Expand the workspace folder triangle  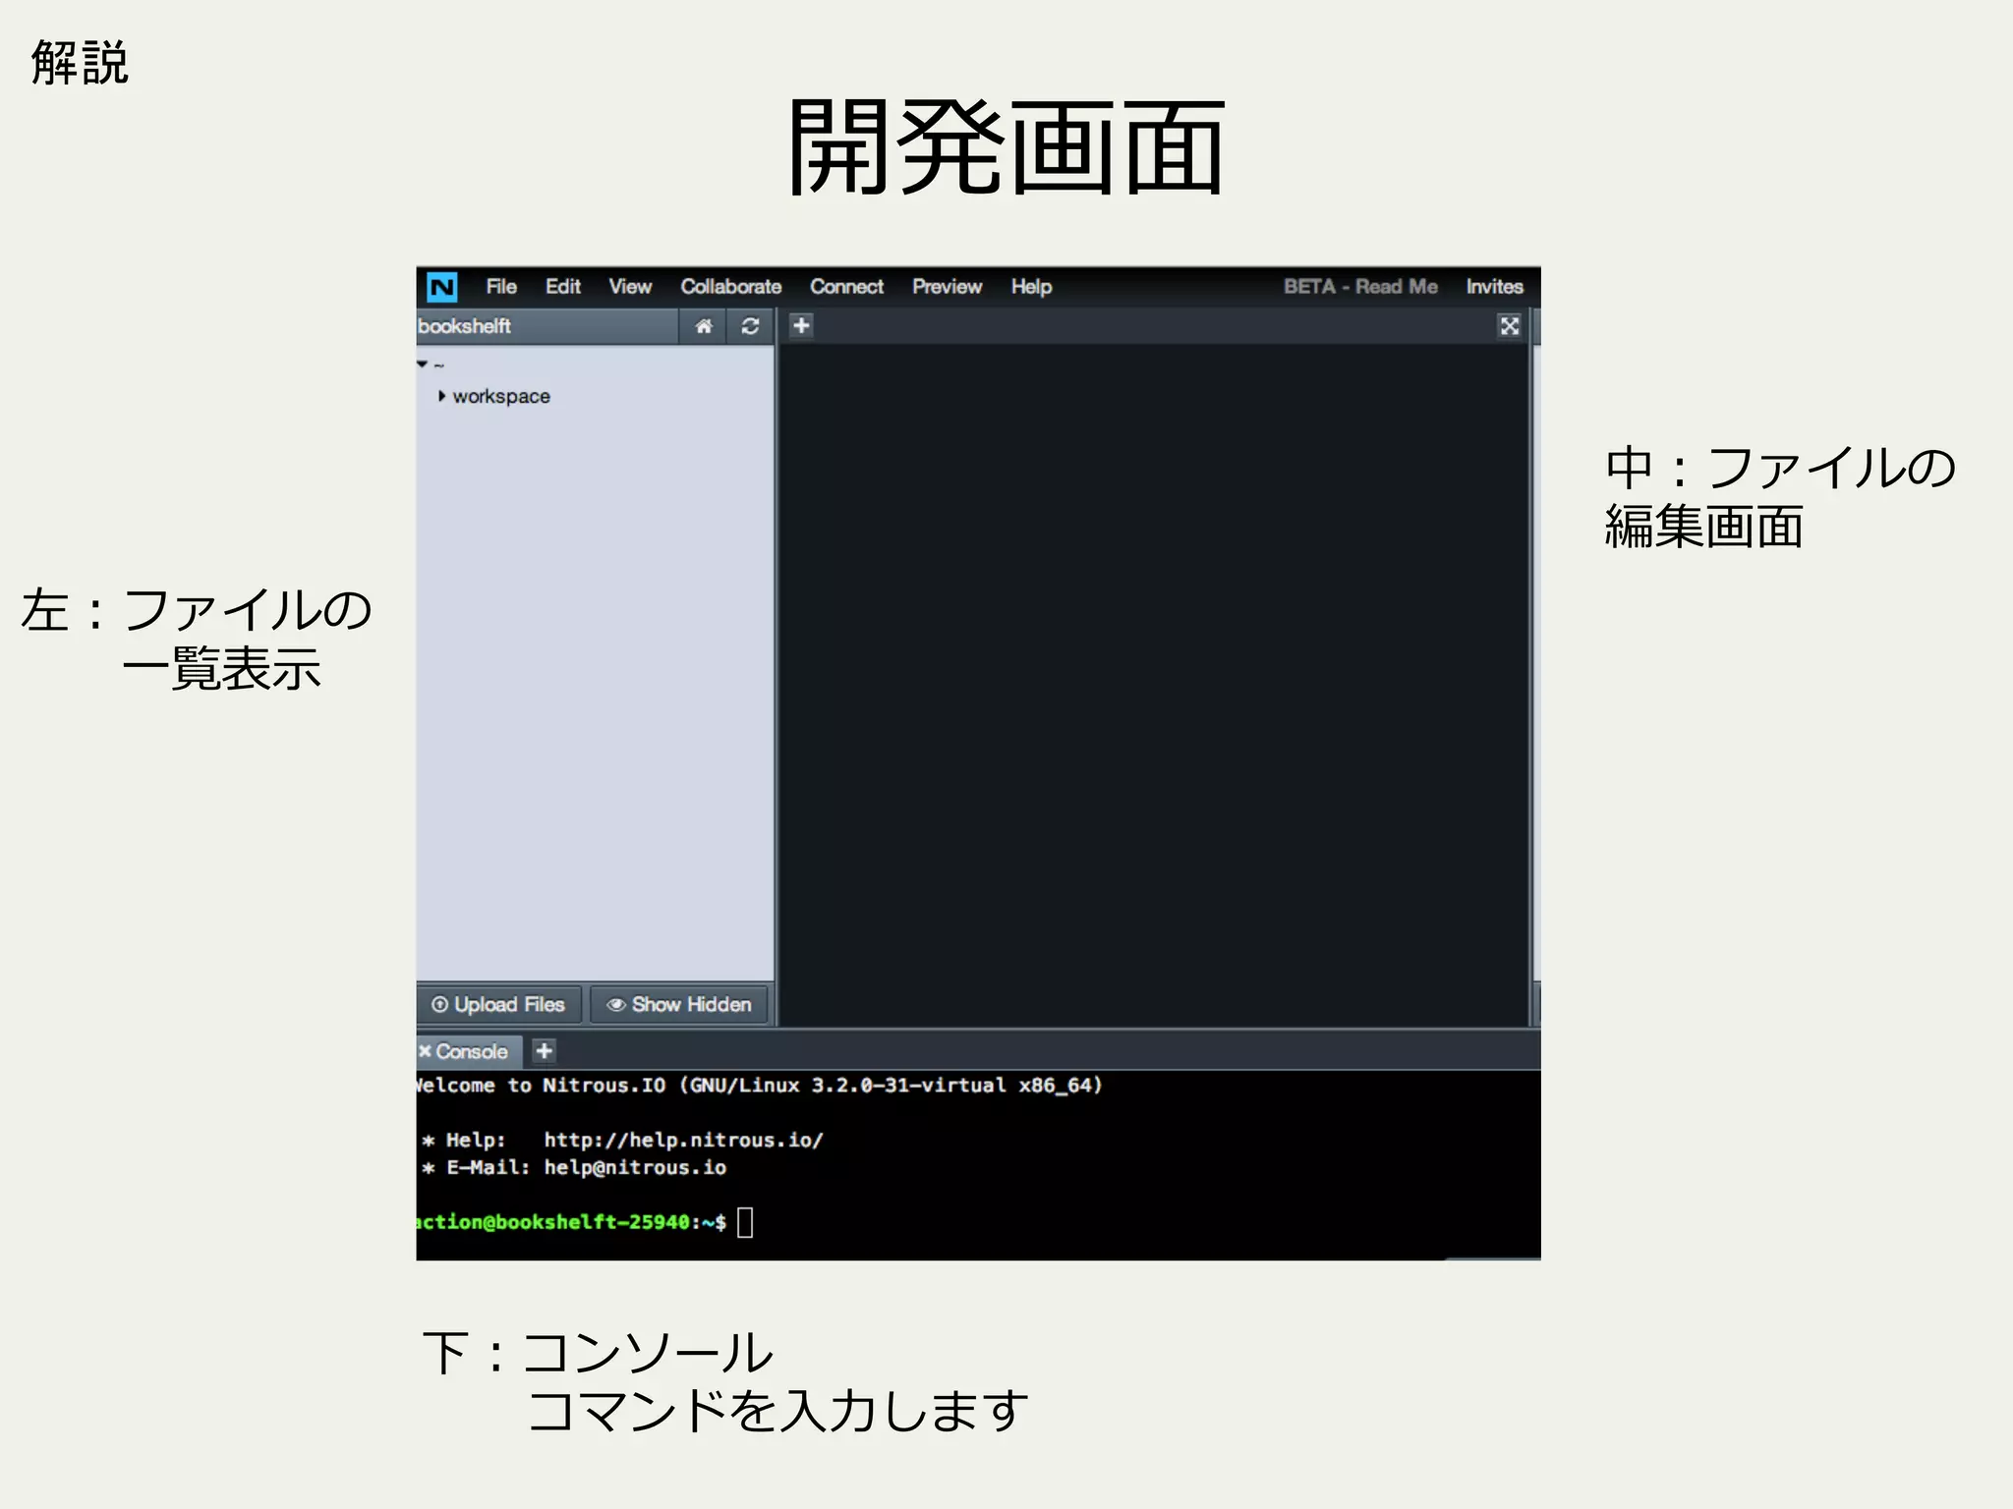pyautogui.click(x=442, y=396)
